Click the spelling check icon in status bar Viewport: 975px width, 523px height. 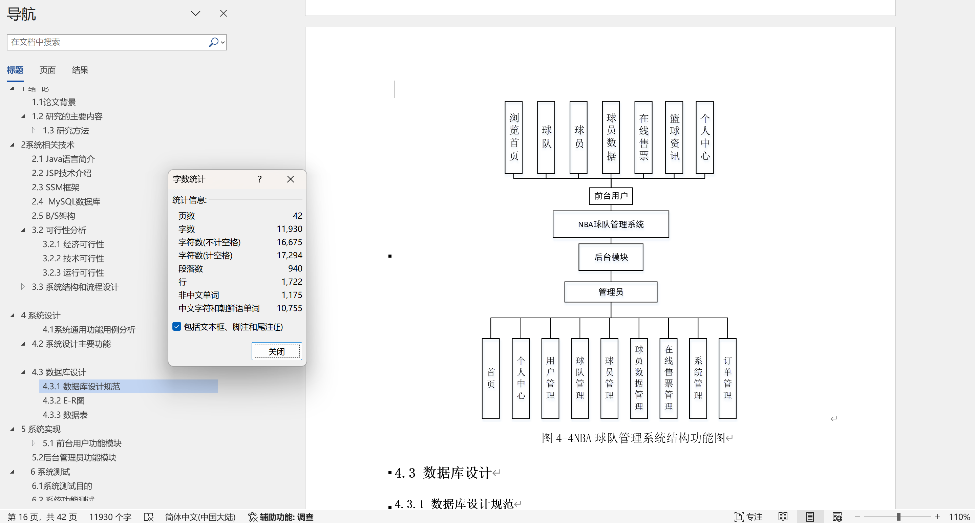pyautogui.click(x=148, y=517)
